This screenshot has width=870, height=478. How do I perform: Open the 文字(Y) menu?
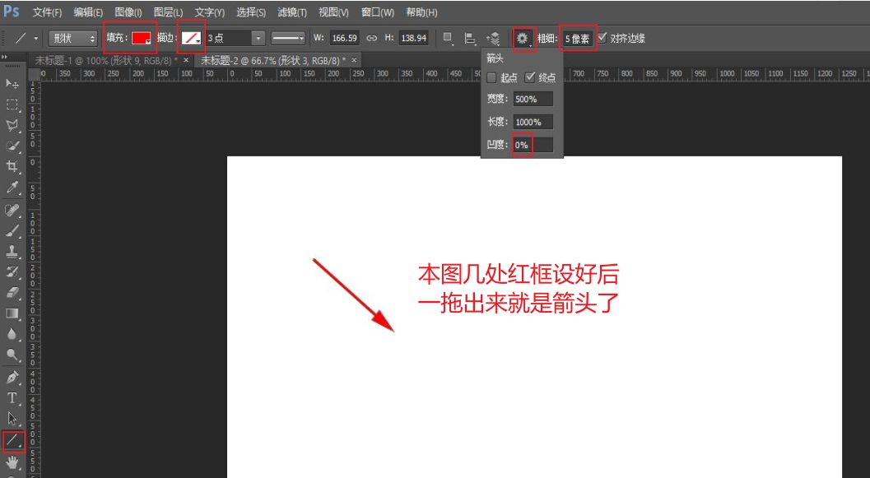(209, 12)
